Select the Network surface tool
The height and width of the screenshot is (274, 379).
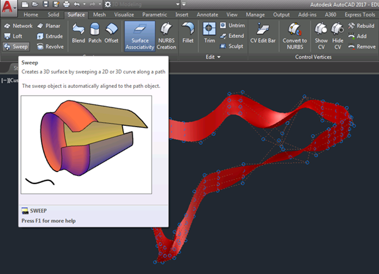(18, 26)
